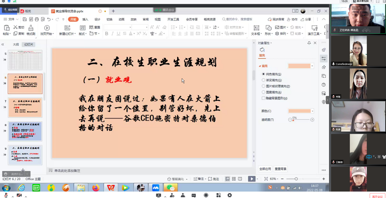Expand the 文件 (File) menu

[x=11, y=19]
